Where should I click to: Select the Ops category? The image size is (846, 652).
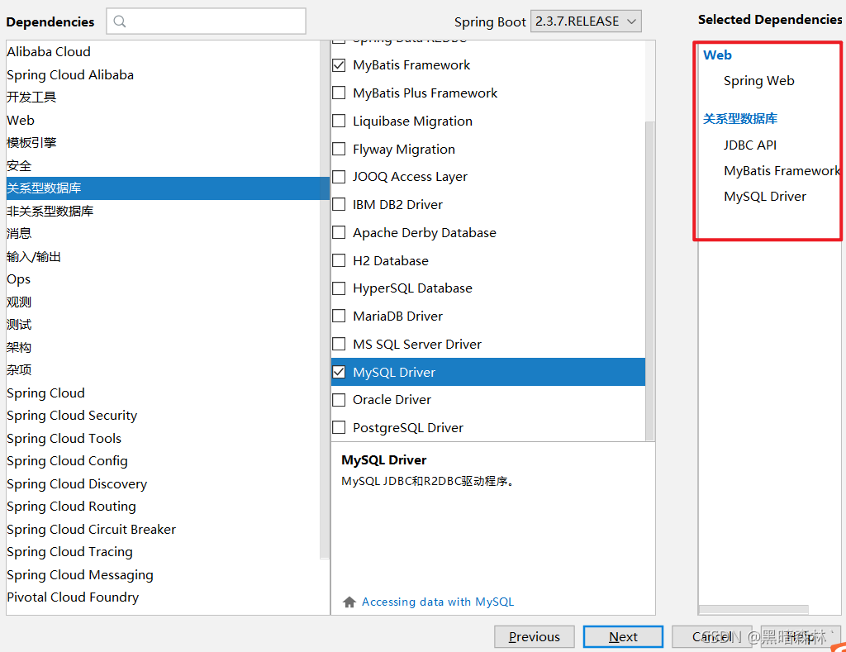163,279
